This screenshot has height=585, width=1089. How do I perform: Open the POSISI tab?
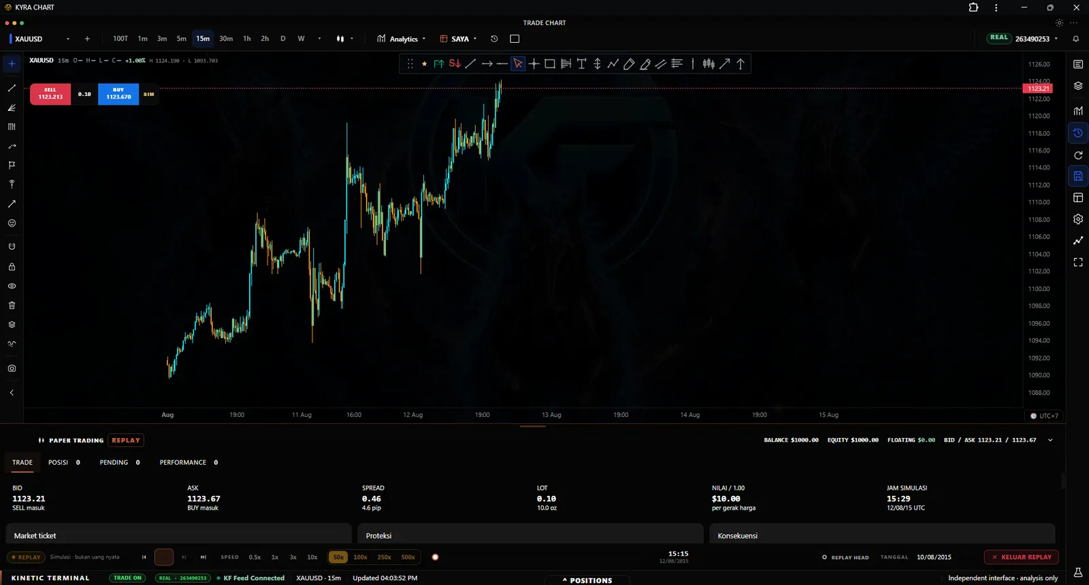pyautogui.click(x=64, y=463)
